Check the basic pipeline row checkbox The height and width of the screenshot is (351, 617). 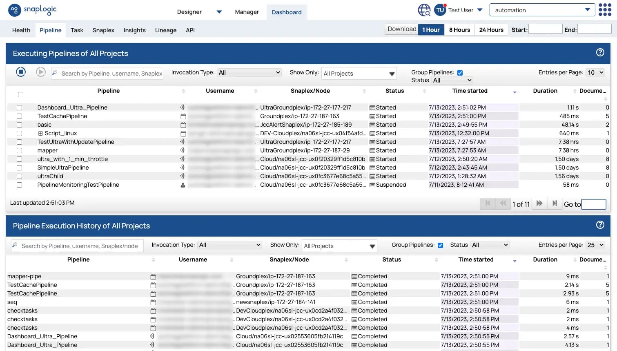19,125
